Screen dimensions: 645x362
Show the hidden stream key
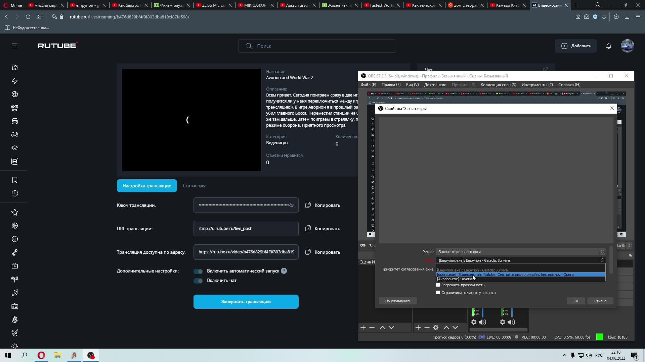292,205
